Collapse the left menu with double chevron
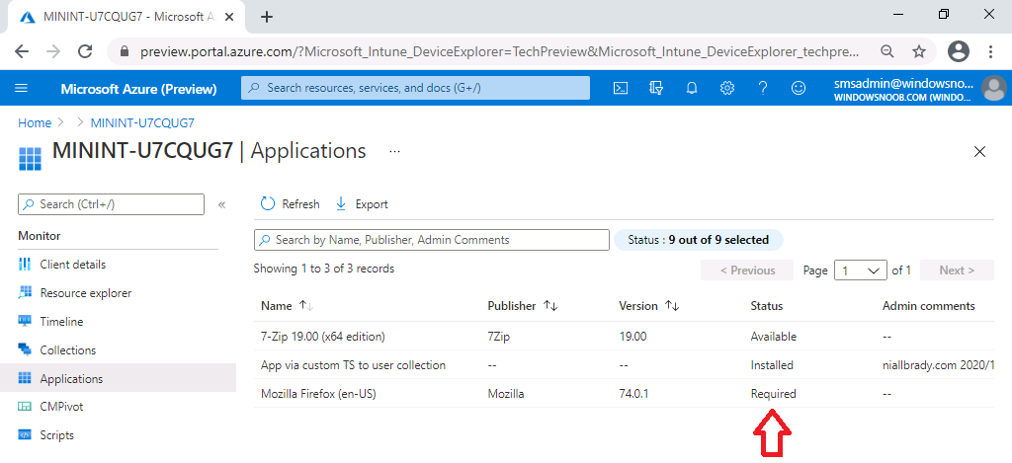This screenshot has height=463, width=1012. click(x=221, y=205)
